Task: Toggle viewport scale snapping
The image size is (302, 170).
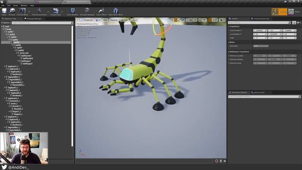Action: (210, 20)
